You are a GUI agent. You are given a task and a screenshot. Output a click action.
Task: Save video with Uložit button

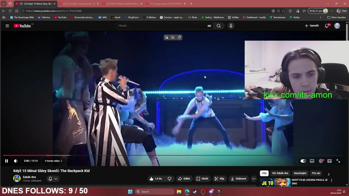202,179
